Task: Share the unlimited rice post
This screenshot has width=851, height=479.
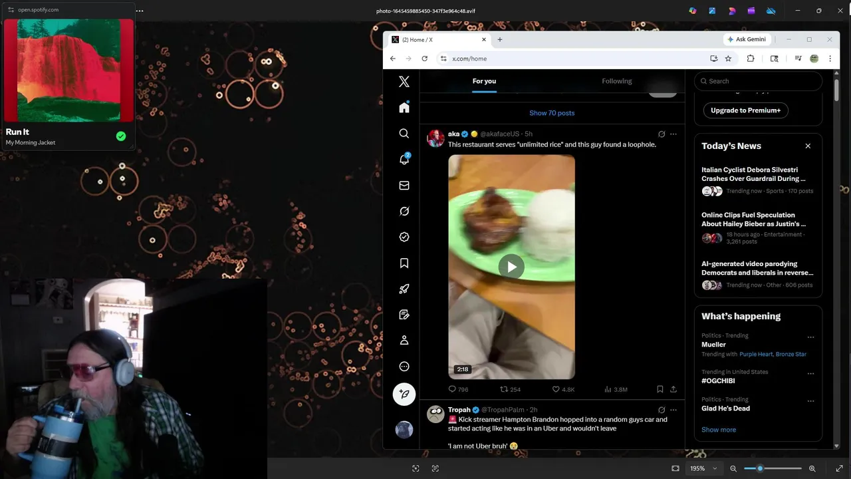Action: click(x=673, y=389)
